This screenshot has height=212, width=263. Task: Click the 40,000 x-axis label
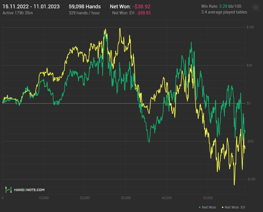pos(167,198)
